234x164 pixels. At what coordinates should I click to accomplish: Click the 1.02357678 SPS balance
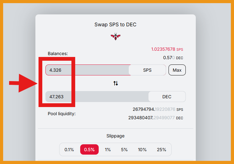coord(167,49)
